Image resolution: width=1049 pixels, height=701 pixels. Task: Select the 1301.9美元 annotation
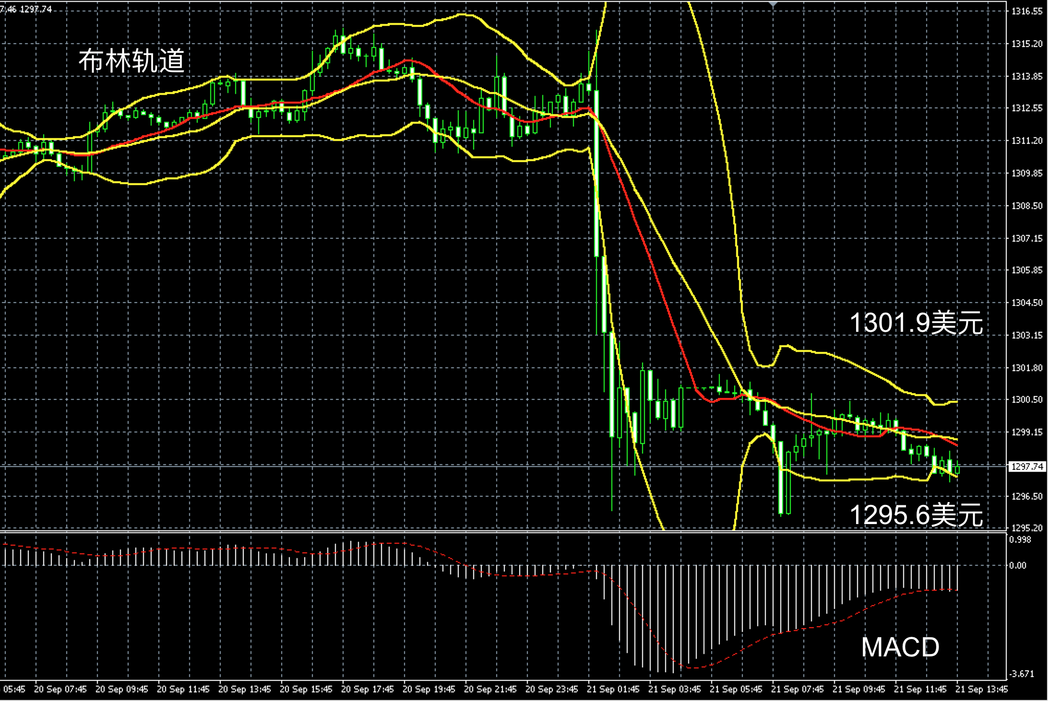click(x=916, y=323)
